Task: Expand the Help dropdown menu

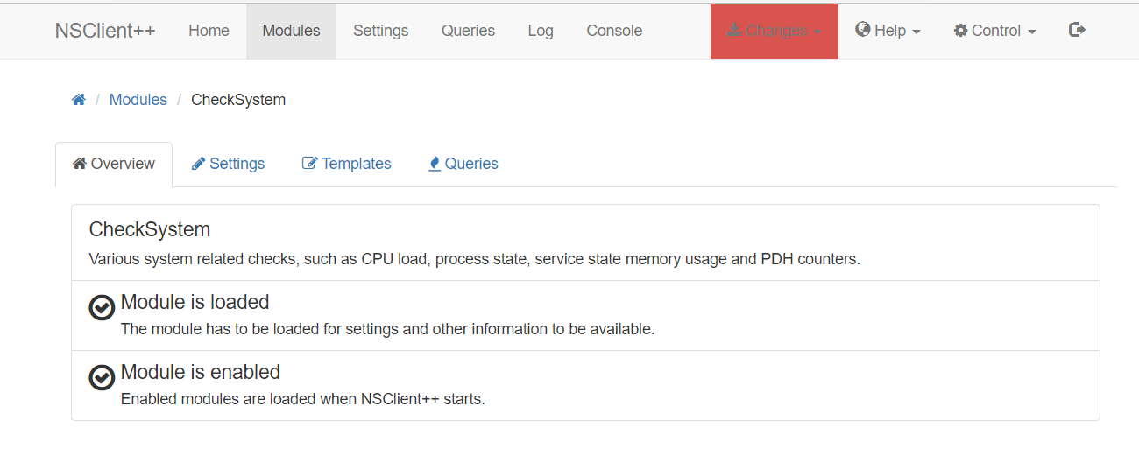Action: click(888, 31)
